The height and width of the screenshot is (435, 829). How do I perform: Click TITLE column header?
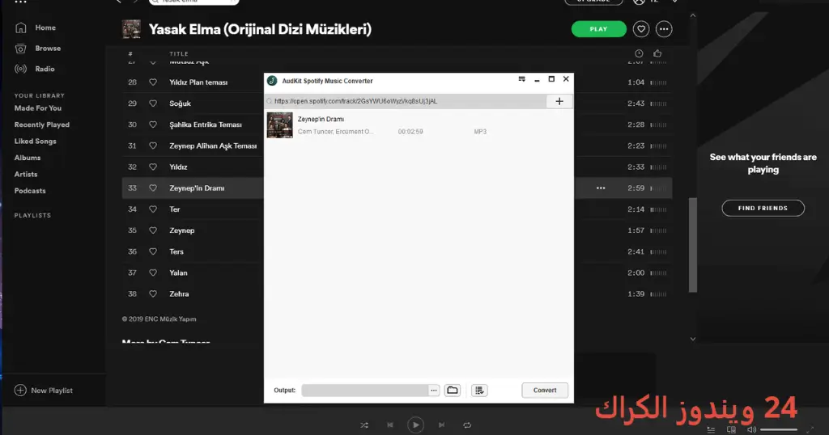click(x=179, y=54)
